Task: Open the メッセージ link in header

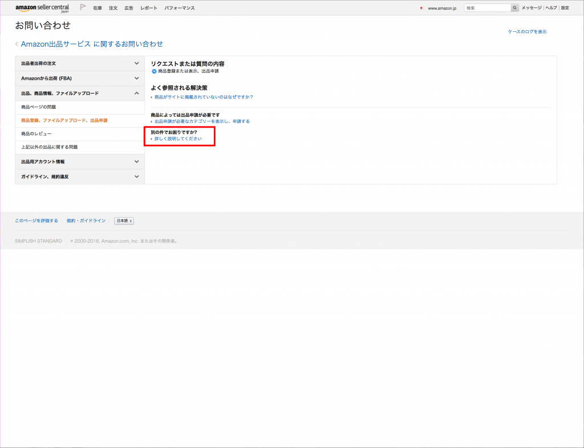Action: 532,8
